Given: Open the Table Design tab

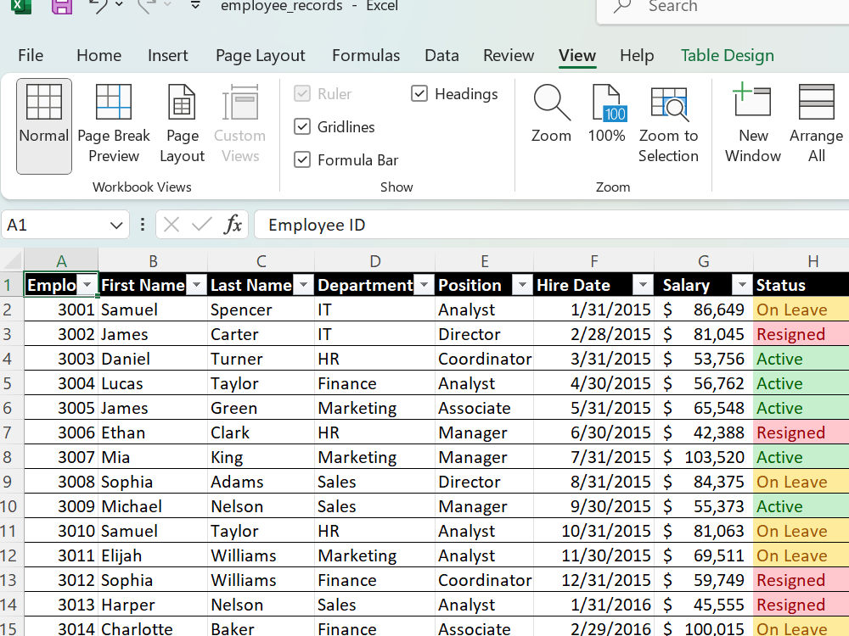Looking at the screenshot, I should [x=728, y=55].
